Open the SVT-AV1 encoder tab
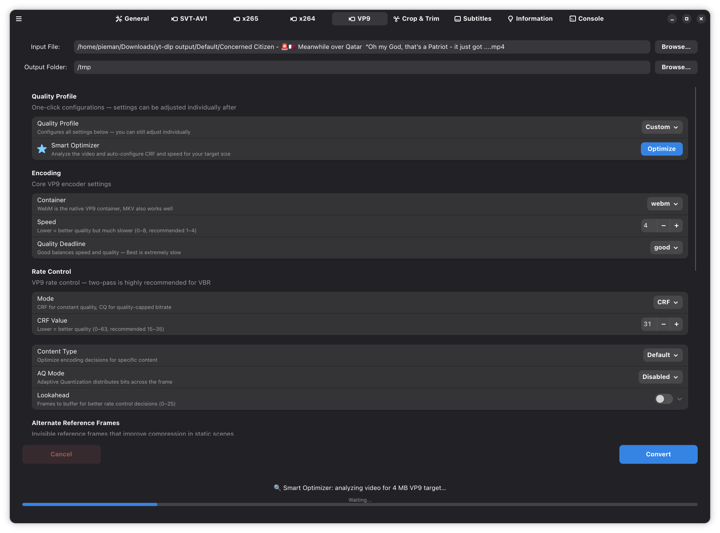Viewport: 720px width, 533px height. (x=189, y=19)
